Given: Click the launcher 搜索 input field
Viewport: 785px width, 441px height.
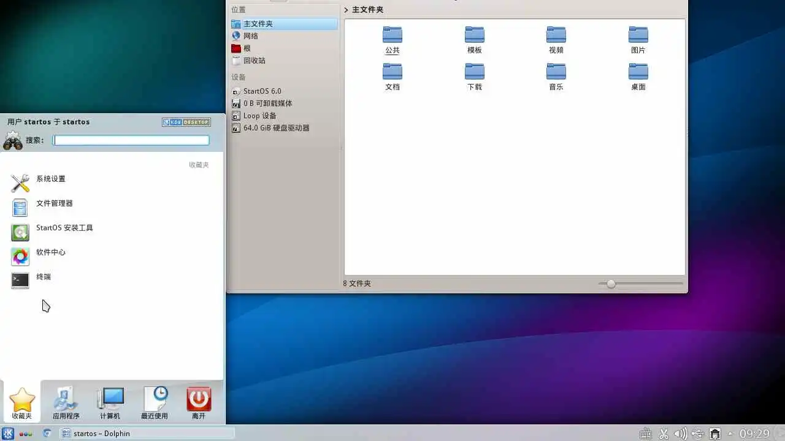Looking at the screenshot, I should (x=131, y=140).
